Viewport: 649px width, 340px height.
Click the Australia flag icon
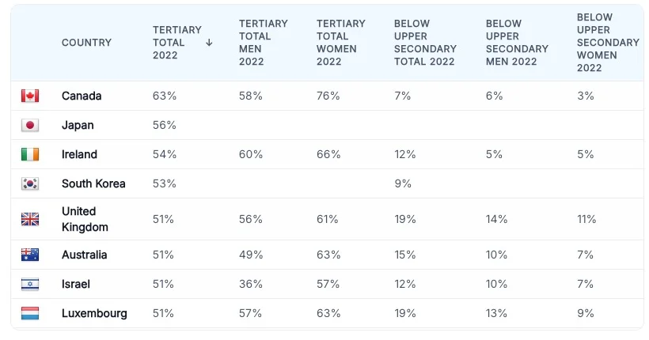(30, 255)
